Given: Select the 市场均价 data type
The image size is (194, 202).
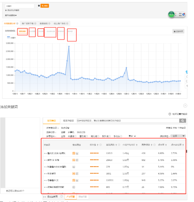Looking at the screenshot, I should (x=61, y=31).
